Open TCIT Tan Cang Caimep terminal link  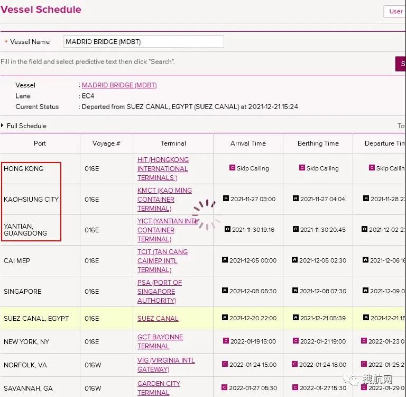coord(162,261)
